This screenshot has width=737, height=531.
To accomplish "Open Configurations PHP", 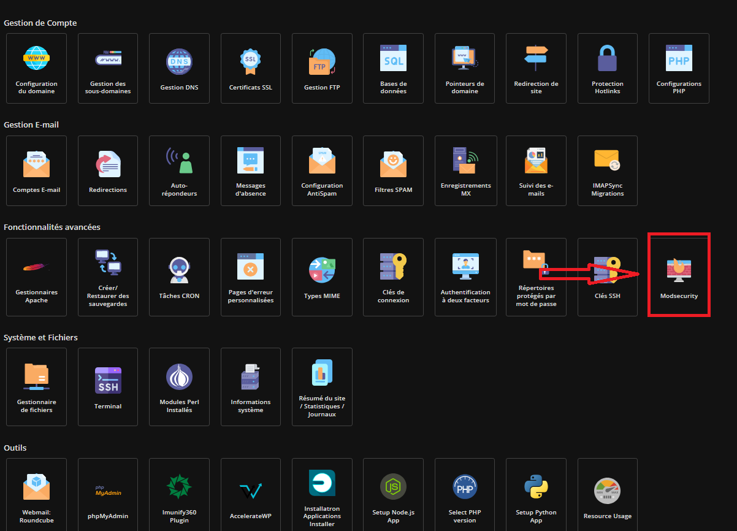I will pos(679,68).
